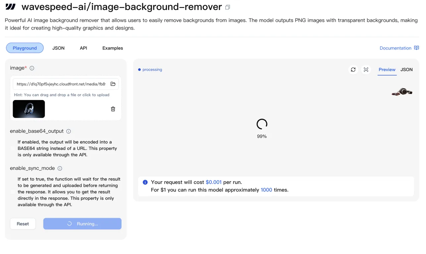
Task: Toggle the enable_sync_mode checkbox
Action: coord(13,192)
